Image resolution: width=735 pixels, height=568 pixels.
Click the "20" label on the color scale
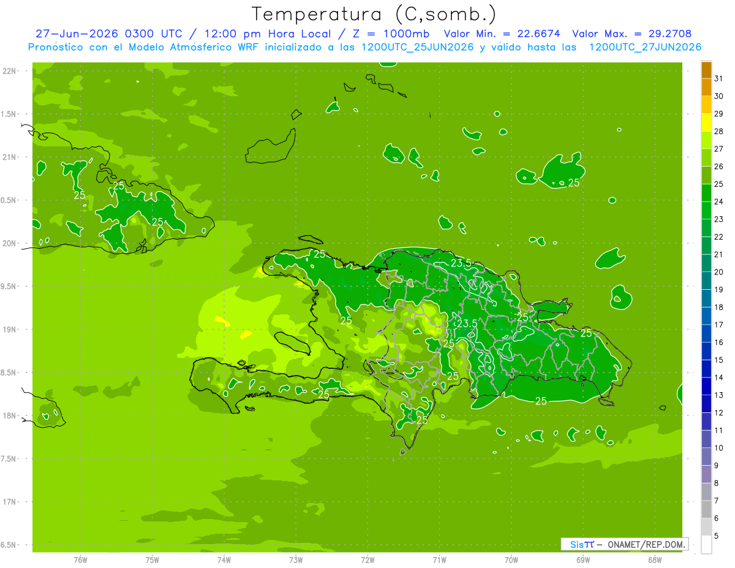click(718, 272)
